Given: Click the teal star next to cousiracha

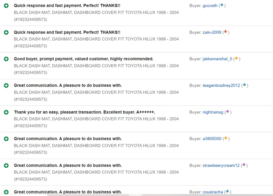Looking at the screenshot, I should [227, 191].
